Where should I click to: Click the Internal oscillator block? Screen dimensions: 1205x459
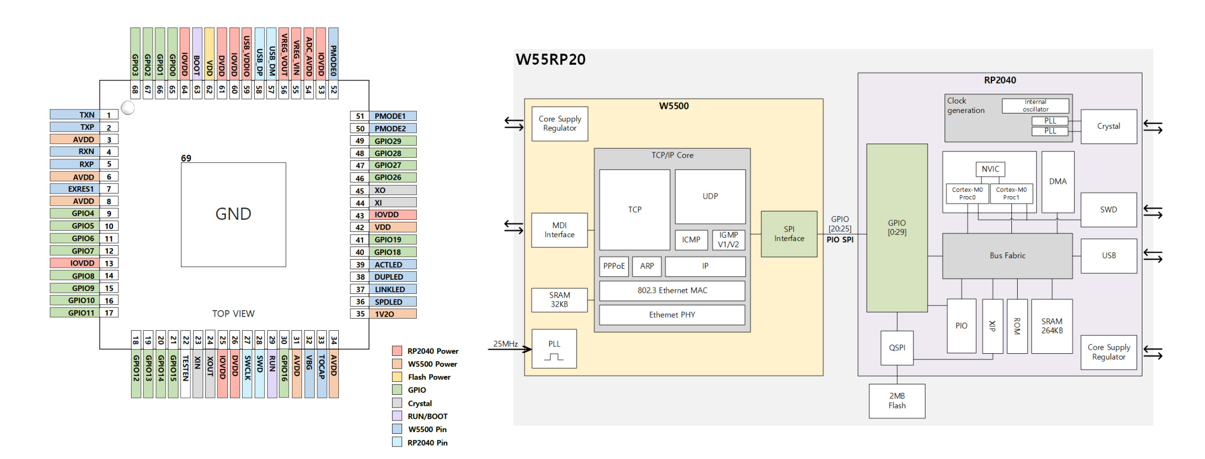point(1036,106)
